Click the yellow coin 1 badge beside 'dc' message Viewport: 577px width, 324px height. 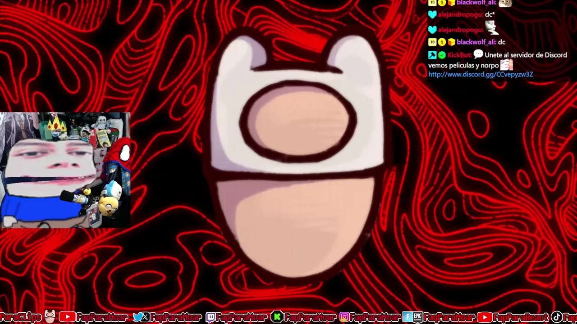tap(442, 42)
